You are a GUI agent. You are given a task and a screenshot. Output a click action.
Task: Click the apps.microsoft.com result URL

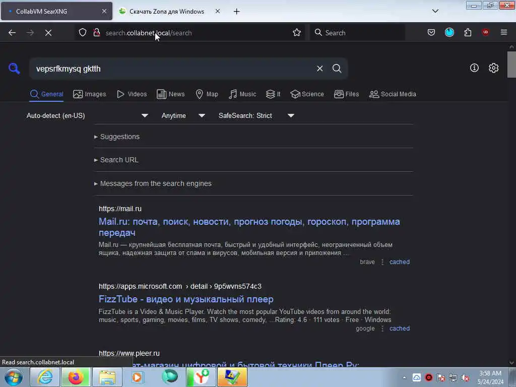point(180,286)
